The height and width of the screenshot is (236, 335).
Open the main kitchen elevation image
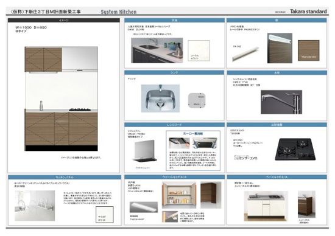pos(62,99)
